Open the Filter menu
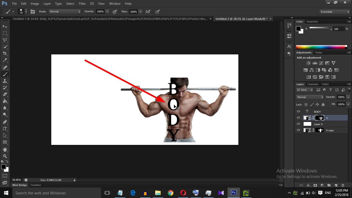The width and height of the screenshot is (352, 198). click(x=82, y=3)
